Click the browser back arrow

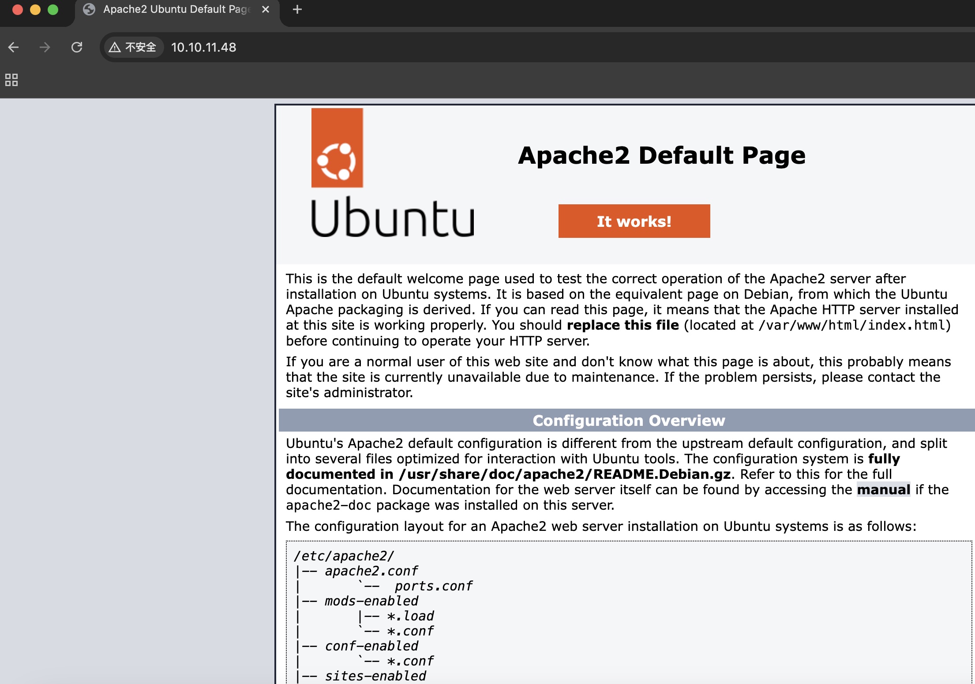(14, 47)
